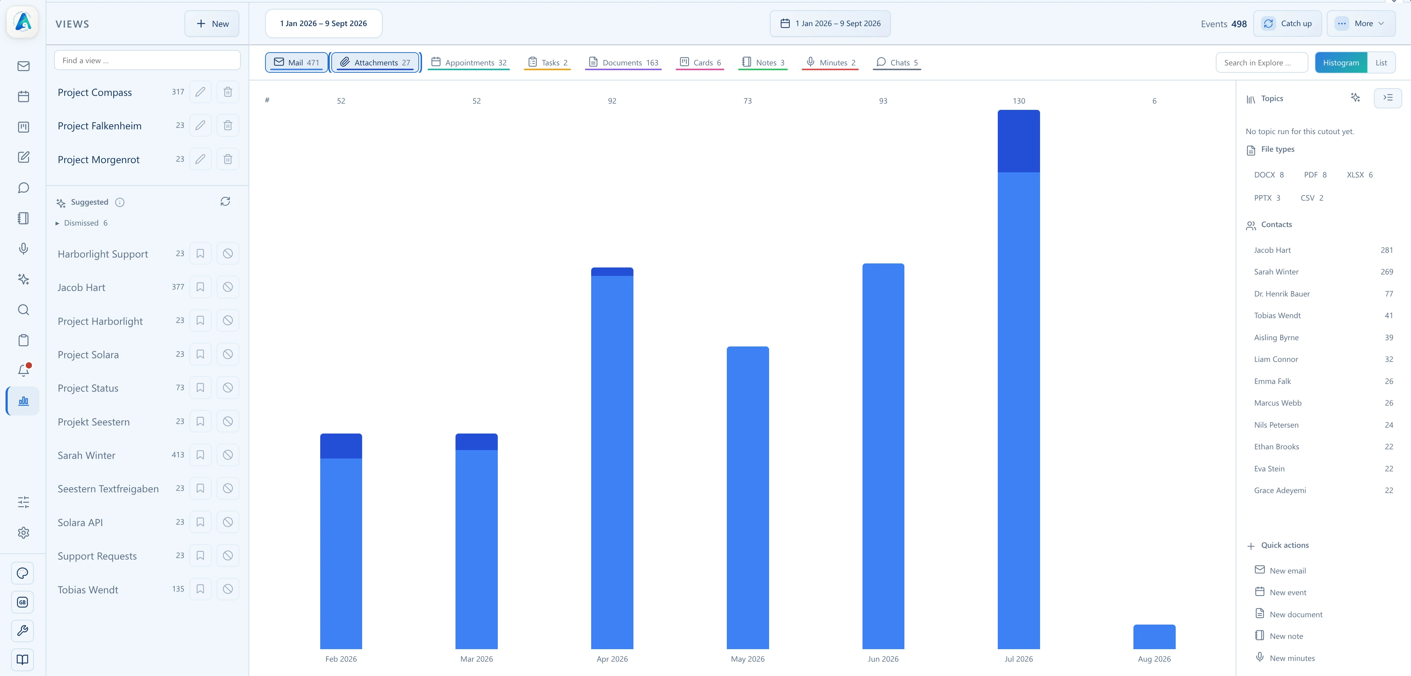Select the Notes 3 tab

[763, 62]
